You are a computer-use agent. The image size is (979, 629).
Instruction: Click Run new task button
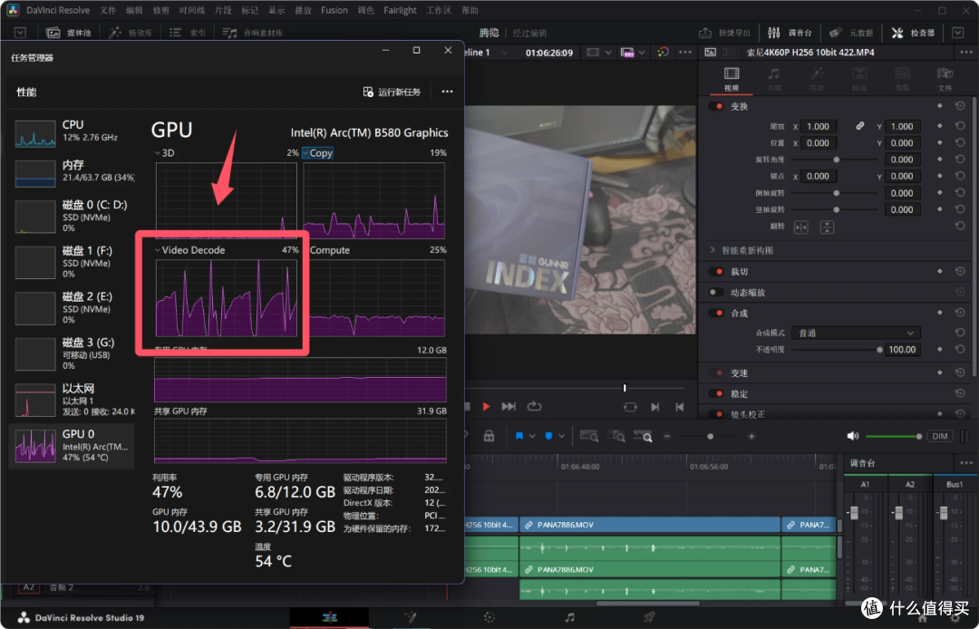(x=393, y=92)
